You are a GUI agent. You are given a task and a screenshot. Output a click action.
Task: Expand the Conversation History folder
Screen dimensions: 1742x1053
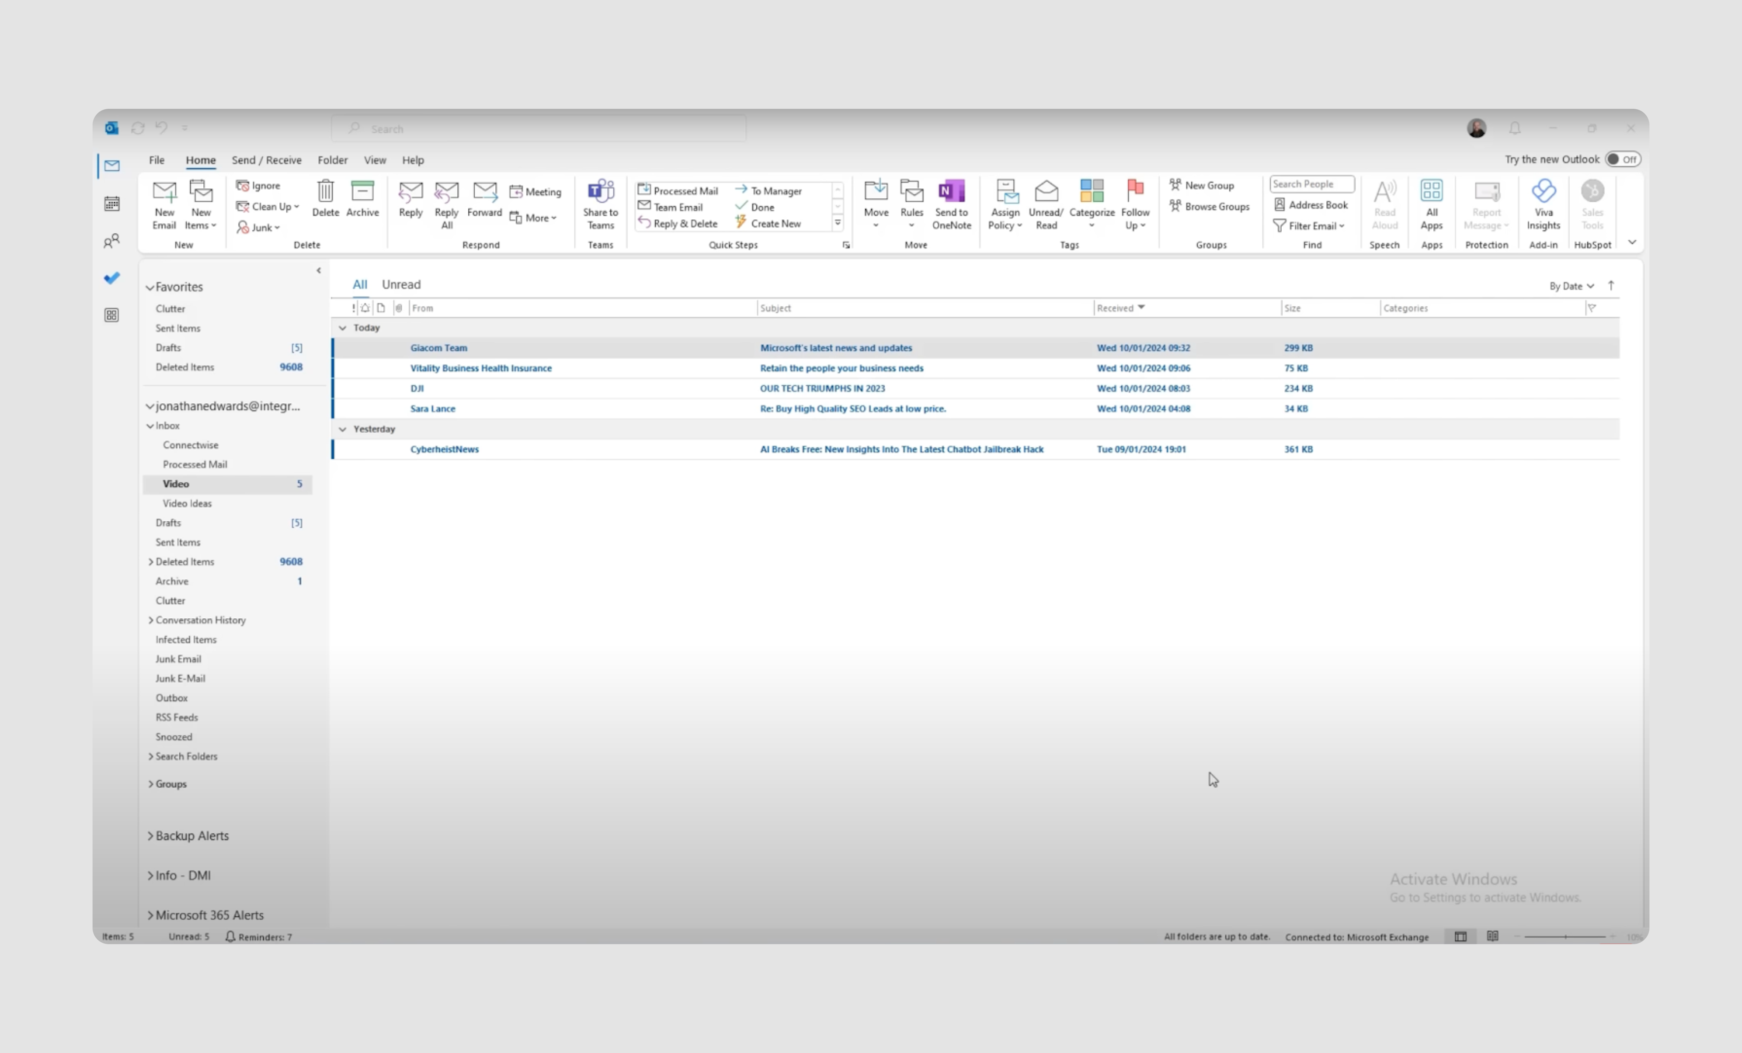(x=151, y=620)
